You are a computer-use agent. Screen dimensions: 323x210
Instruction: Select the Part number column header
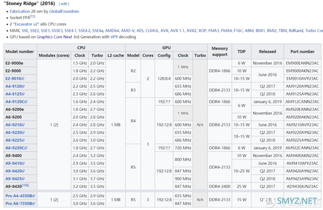click(303, 52)
